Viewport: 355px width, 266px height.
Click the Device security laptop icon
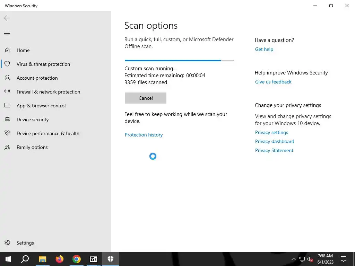[7, 119]
